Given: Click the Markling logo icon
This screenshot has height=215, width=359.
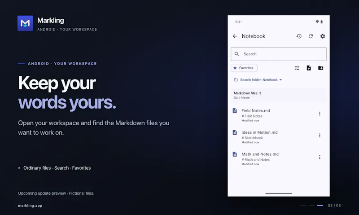Looking at the screenshot, I should (x=25, y=23).
